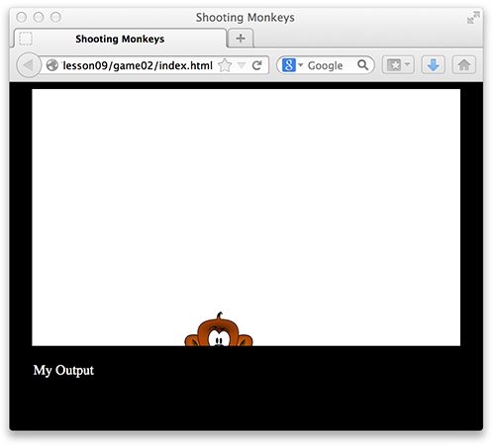
Task: Go to the home page icon
Action: [463, 65]
